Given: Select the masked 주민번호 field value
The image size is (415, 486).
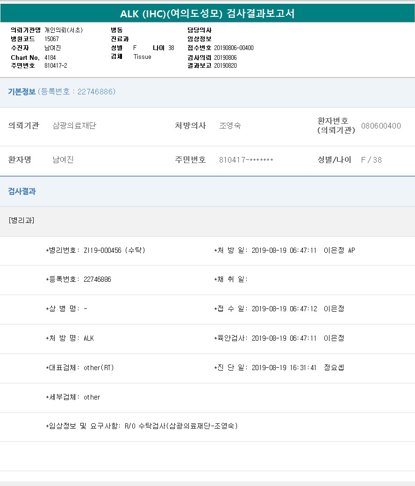Looking at the screenshot, I should (x=246, y=160).
